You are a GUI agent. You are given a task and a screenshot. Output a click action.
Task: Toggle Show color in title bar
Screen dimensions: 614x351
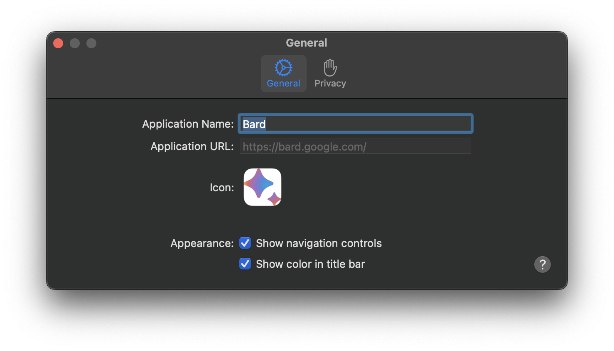tap(245, 264)
